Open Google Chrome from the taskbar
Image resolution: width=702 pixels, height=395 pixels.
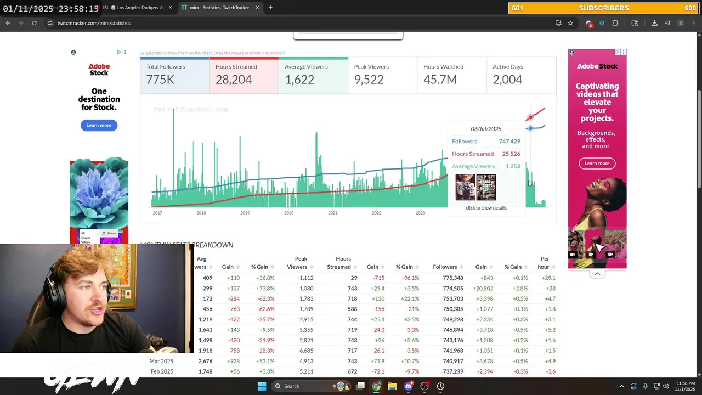376,386
